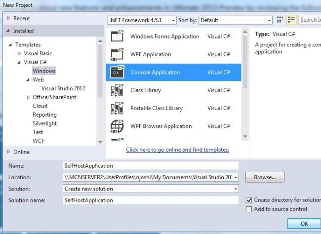Image resolution: width=321 pixels, height=234 pixels.
Task: Collapse the Installed section
Action: 8,31
